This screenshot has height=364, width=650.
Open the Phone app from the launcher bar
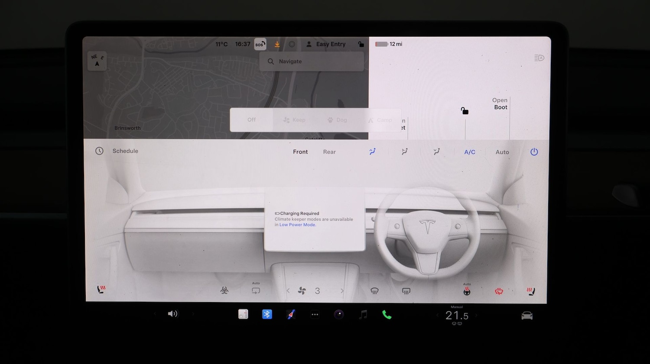click(387, 314)
